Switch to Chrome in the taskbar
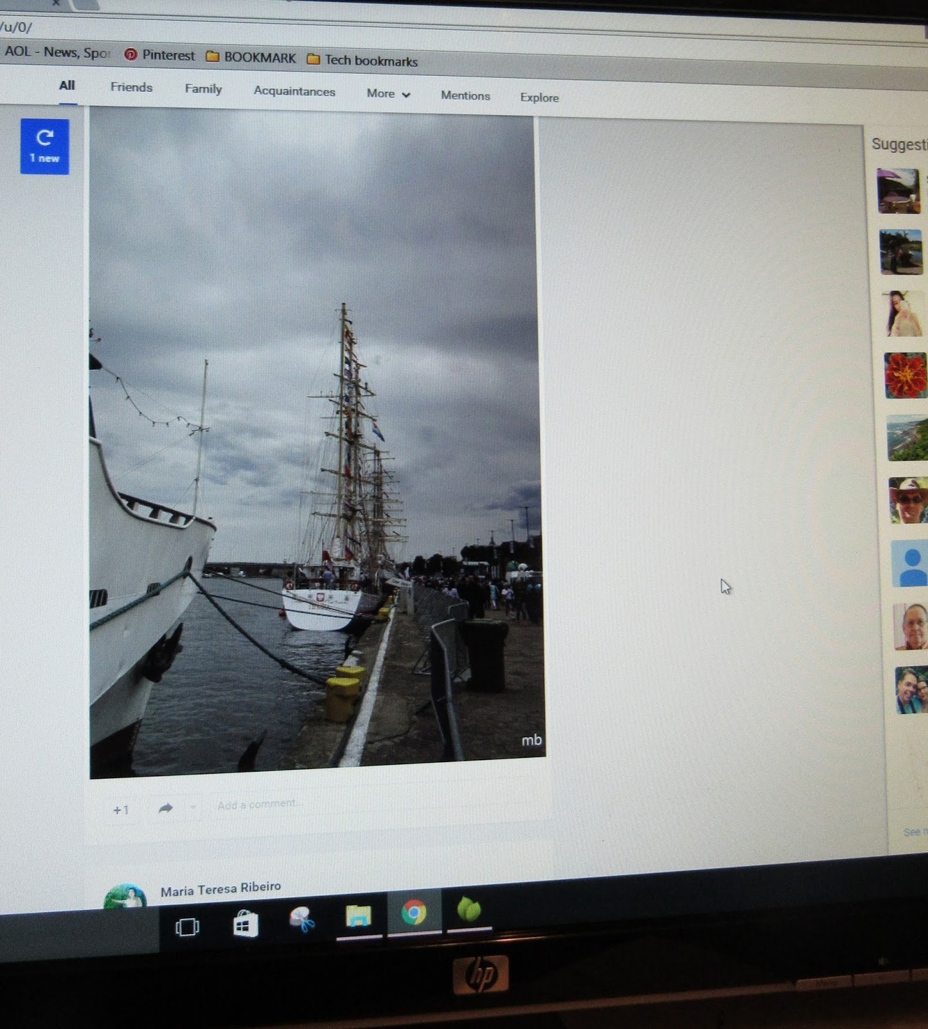The image size is (928, 1029). coord(414,912)
